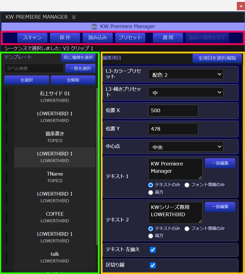Click the KW Premiere Manager logo icon
This screenshot has width=245, height=274.
(x=94, y=26)
